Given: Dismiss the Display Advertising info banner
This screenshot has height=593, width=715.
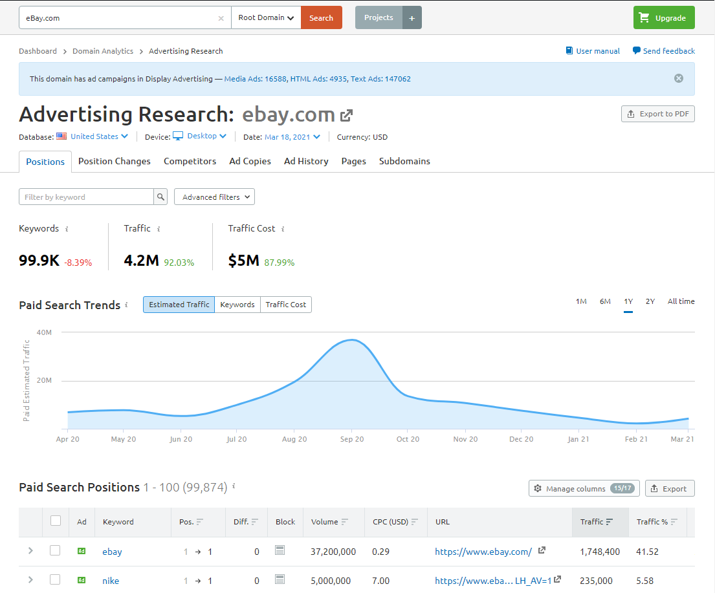Looking at the screenshot, I should click(679, 78).
